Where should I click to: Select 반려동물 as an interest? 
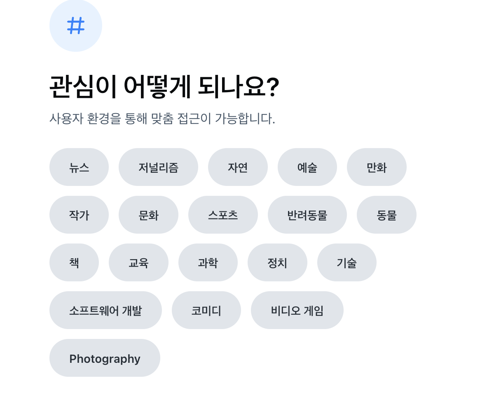point(307,215)
